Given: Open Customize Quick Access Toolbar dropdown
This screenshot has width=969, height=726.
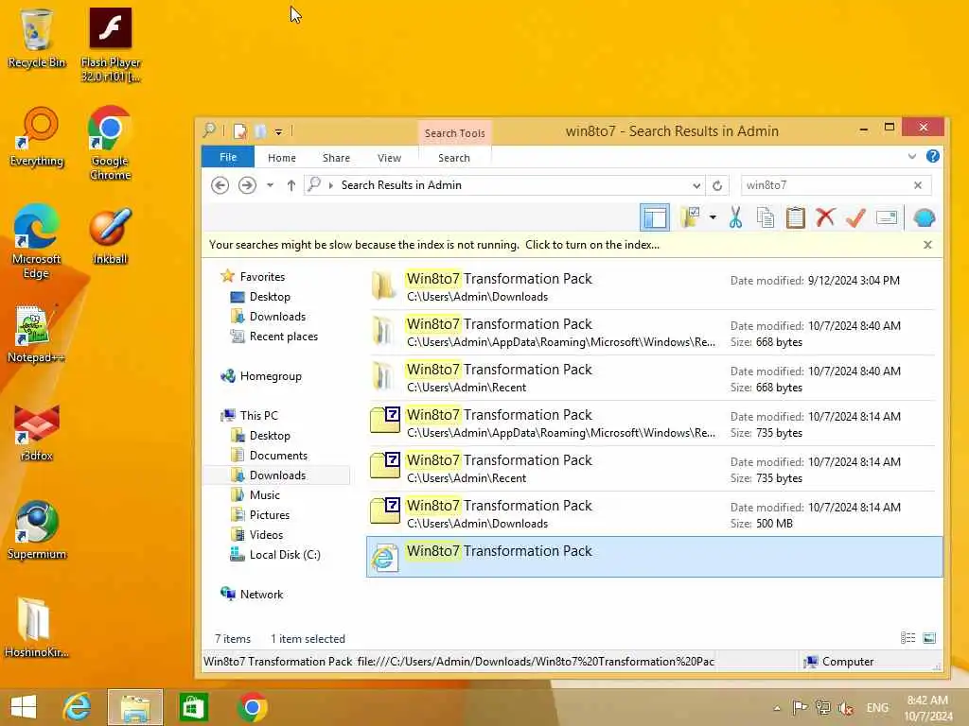Looking at the screenshot, I should point(279,131).
